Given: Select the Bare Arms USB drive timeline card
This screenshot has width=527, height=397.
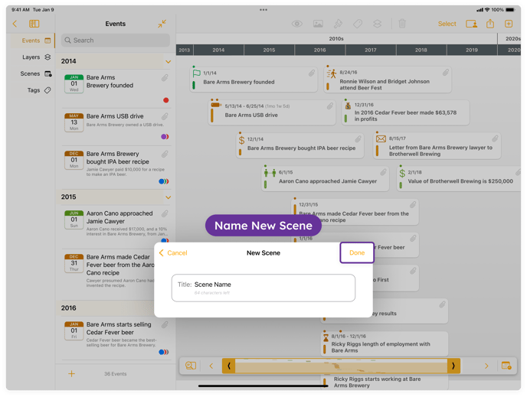Looking at the screenshot, I should tap(272, 112).
